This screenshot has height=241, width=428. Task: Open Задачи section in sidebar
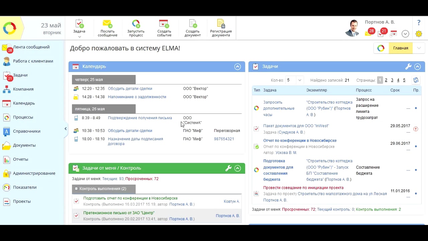pos(20,75)
